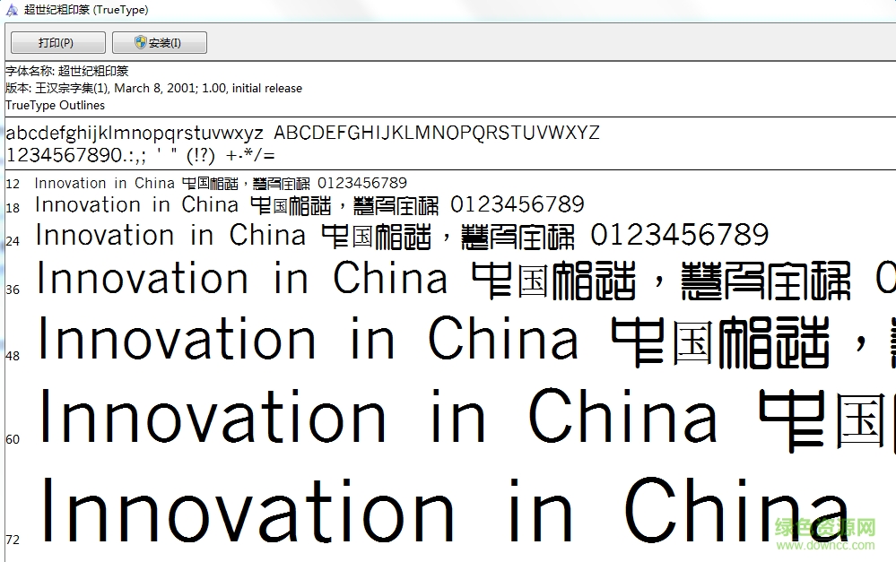896x562 pixels.
Task: Click the size 60 label
Action: 13,439
